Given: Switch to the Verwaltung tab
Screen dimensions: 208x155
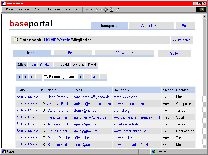Looking at the screenshot, I should click(x=124, y=53).
